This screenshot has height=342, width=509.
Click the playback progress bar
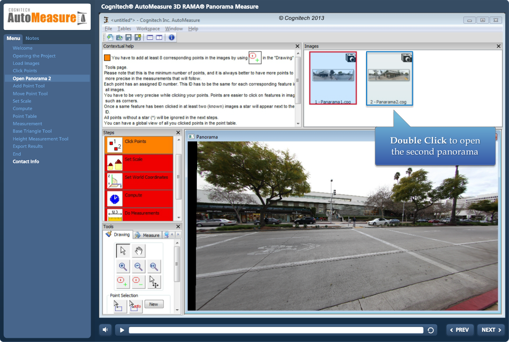click(x=276, y=329)
